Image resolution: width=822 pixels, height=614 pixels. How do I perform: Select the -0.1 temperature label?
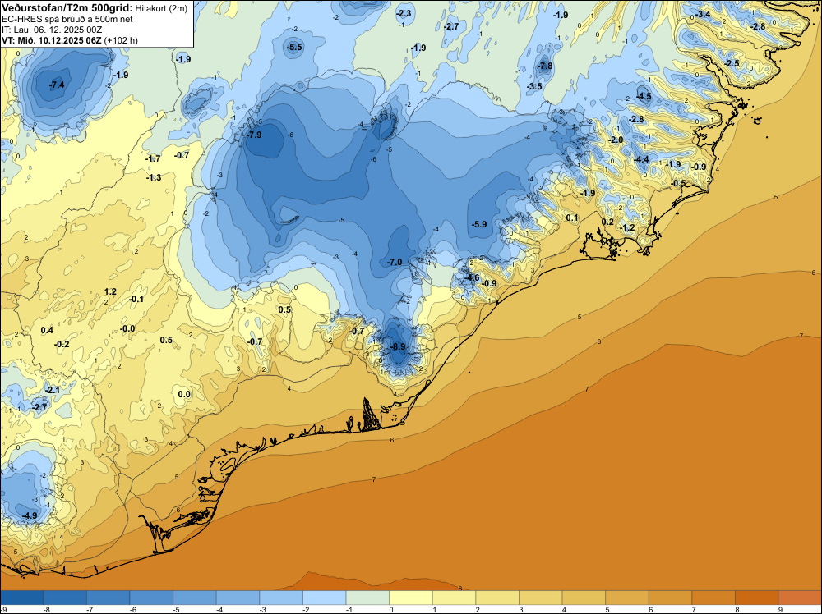click(x=136, y=300)
